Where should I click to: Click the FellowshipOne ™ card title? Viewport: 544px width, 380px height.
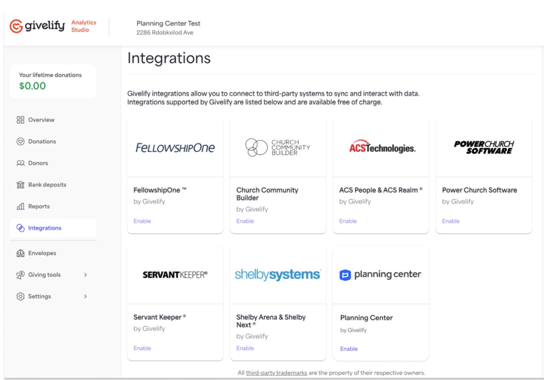pyautogui.click(x=160, y=190)
